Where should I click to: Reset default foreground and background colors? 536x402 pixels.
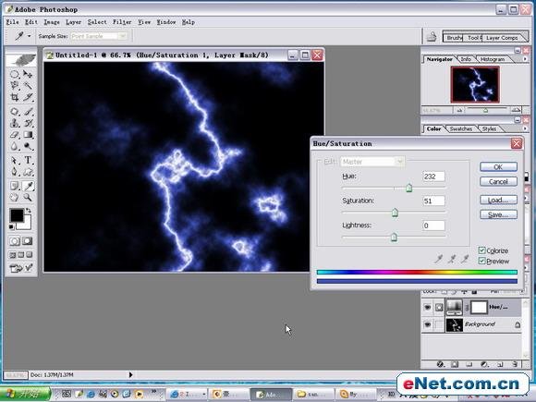pos(11,227)
